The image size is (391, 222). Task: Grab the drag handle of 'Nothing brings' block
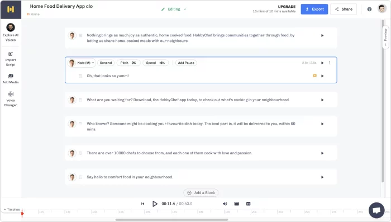[x=80, y=35]
